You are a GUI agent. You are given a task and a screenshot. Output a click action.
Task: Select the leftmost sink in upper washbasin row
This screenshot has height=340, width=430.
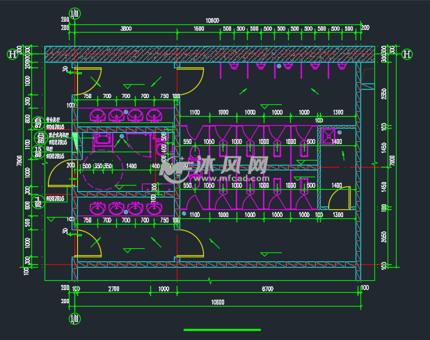coord(97,115)
